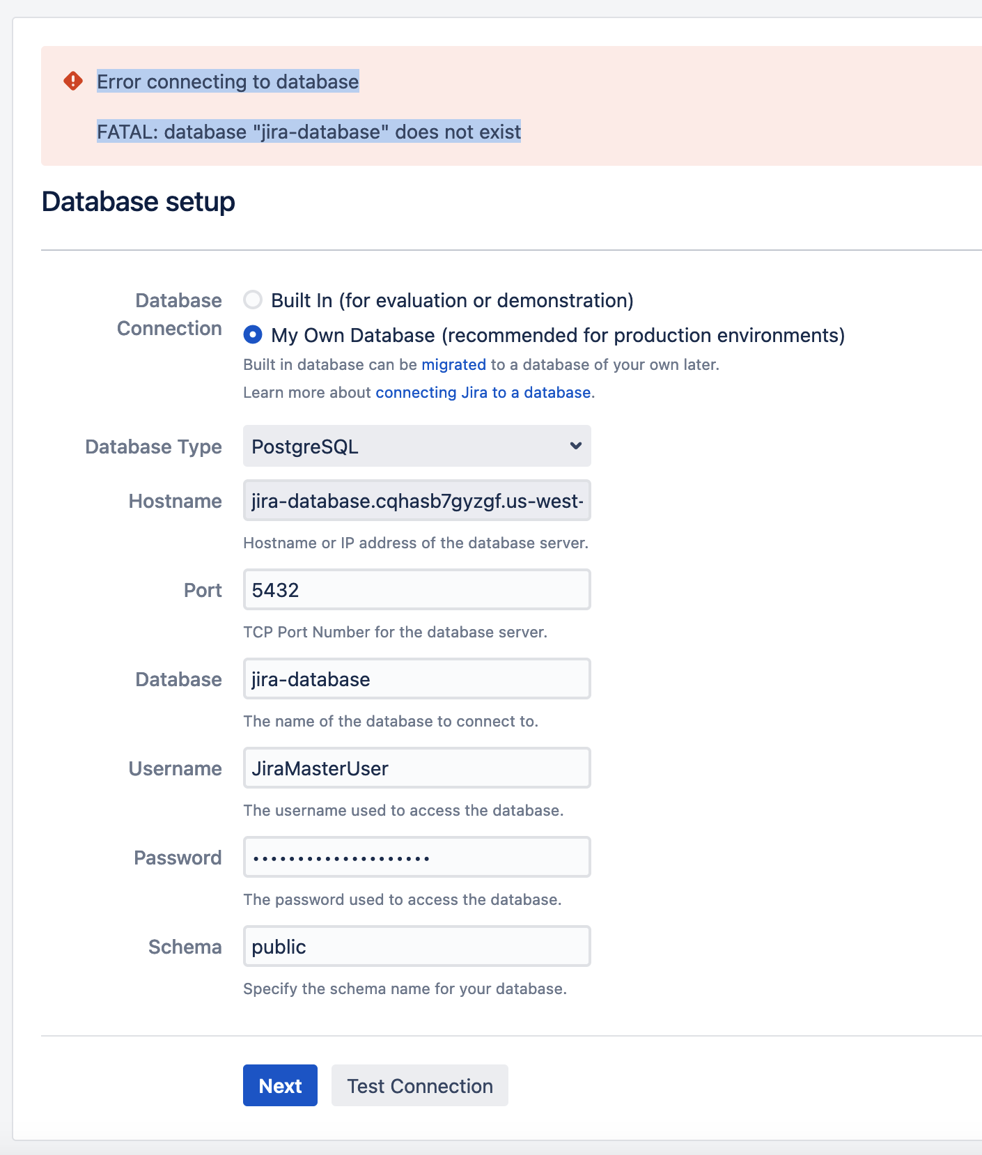Focus the Schema field containing public
This screenshot has height=1155, width=982.
pos(416,946)
